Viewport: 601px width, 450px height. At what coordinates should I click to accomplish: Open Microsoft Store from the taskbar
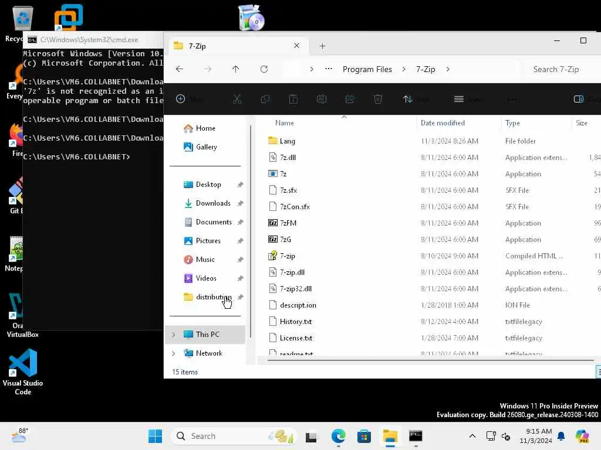364,436
